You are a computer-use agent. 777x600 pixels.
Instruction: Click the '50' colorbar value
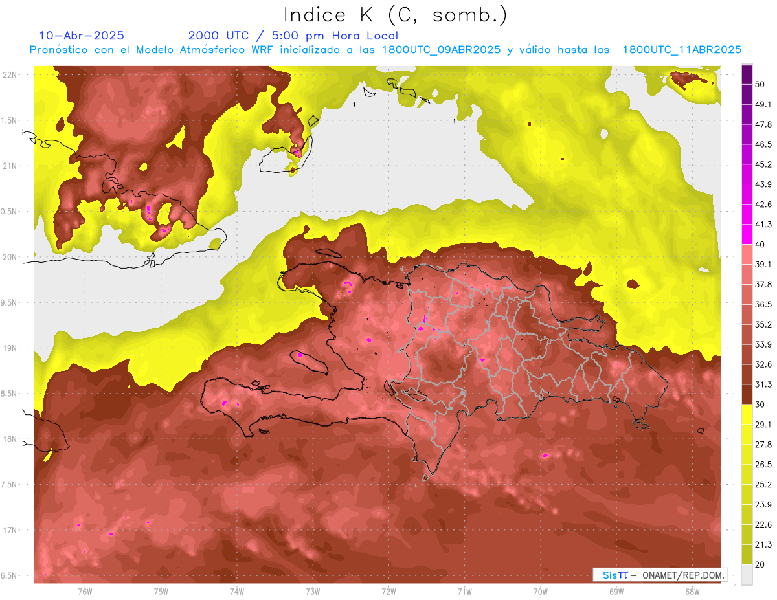pyautogui.click(x=760, y=84)
